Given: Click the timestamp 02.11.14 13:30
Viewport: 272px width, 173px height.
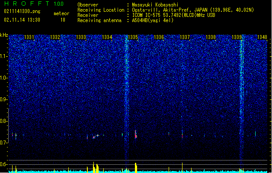Looking at the screenshot, I should (x=22, y=20).
